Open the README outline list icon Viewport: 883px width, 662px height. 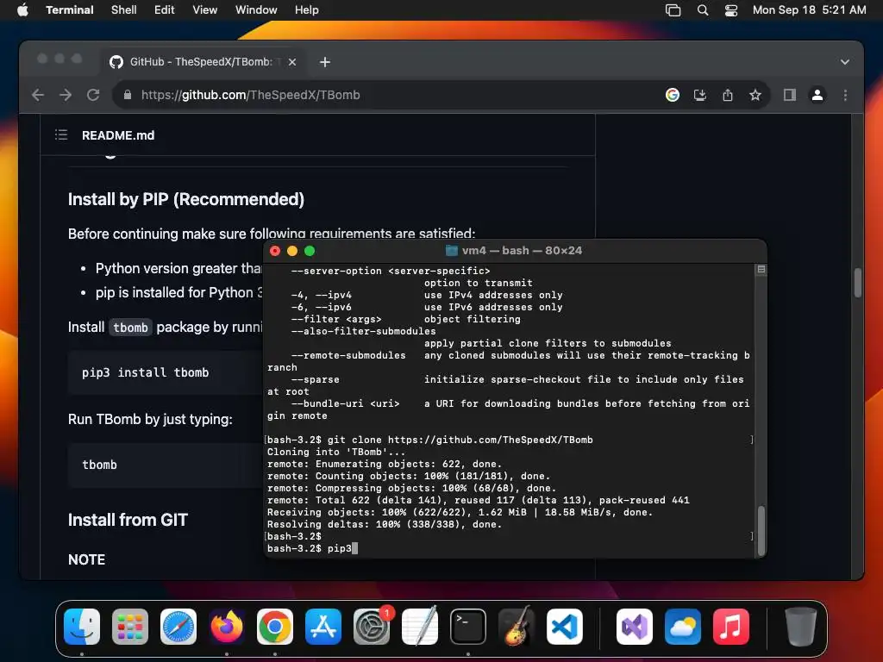pos(61,135)
